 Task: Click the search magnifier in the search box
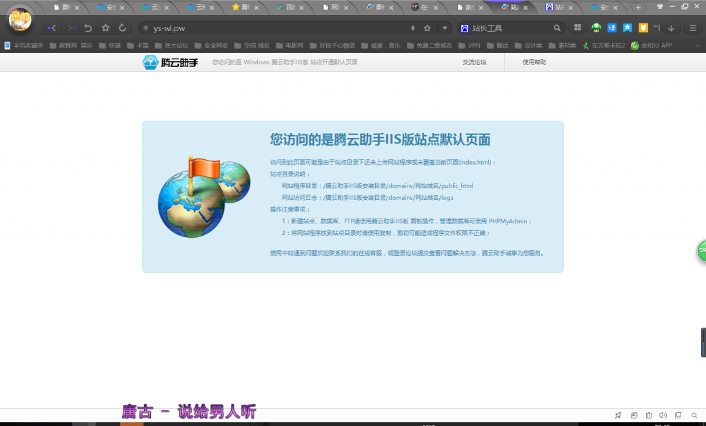point(557,28)
